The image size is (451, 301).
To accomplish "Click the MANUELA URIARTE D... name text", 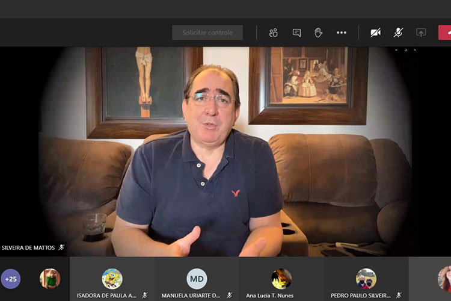I will tap(191, 296).
